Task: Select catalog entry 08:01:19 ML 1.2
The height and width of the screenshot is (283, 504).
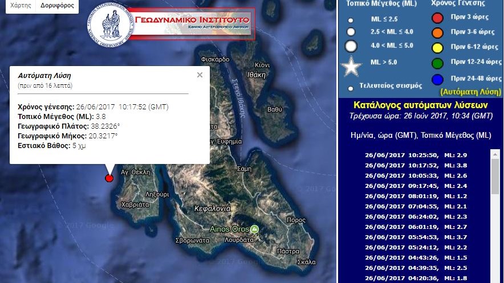Action: click(416, 196)
